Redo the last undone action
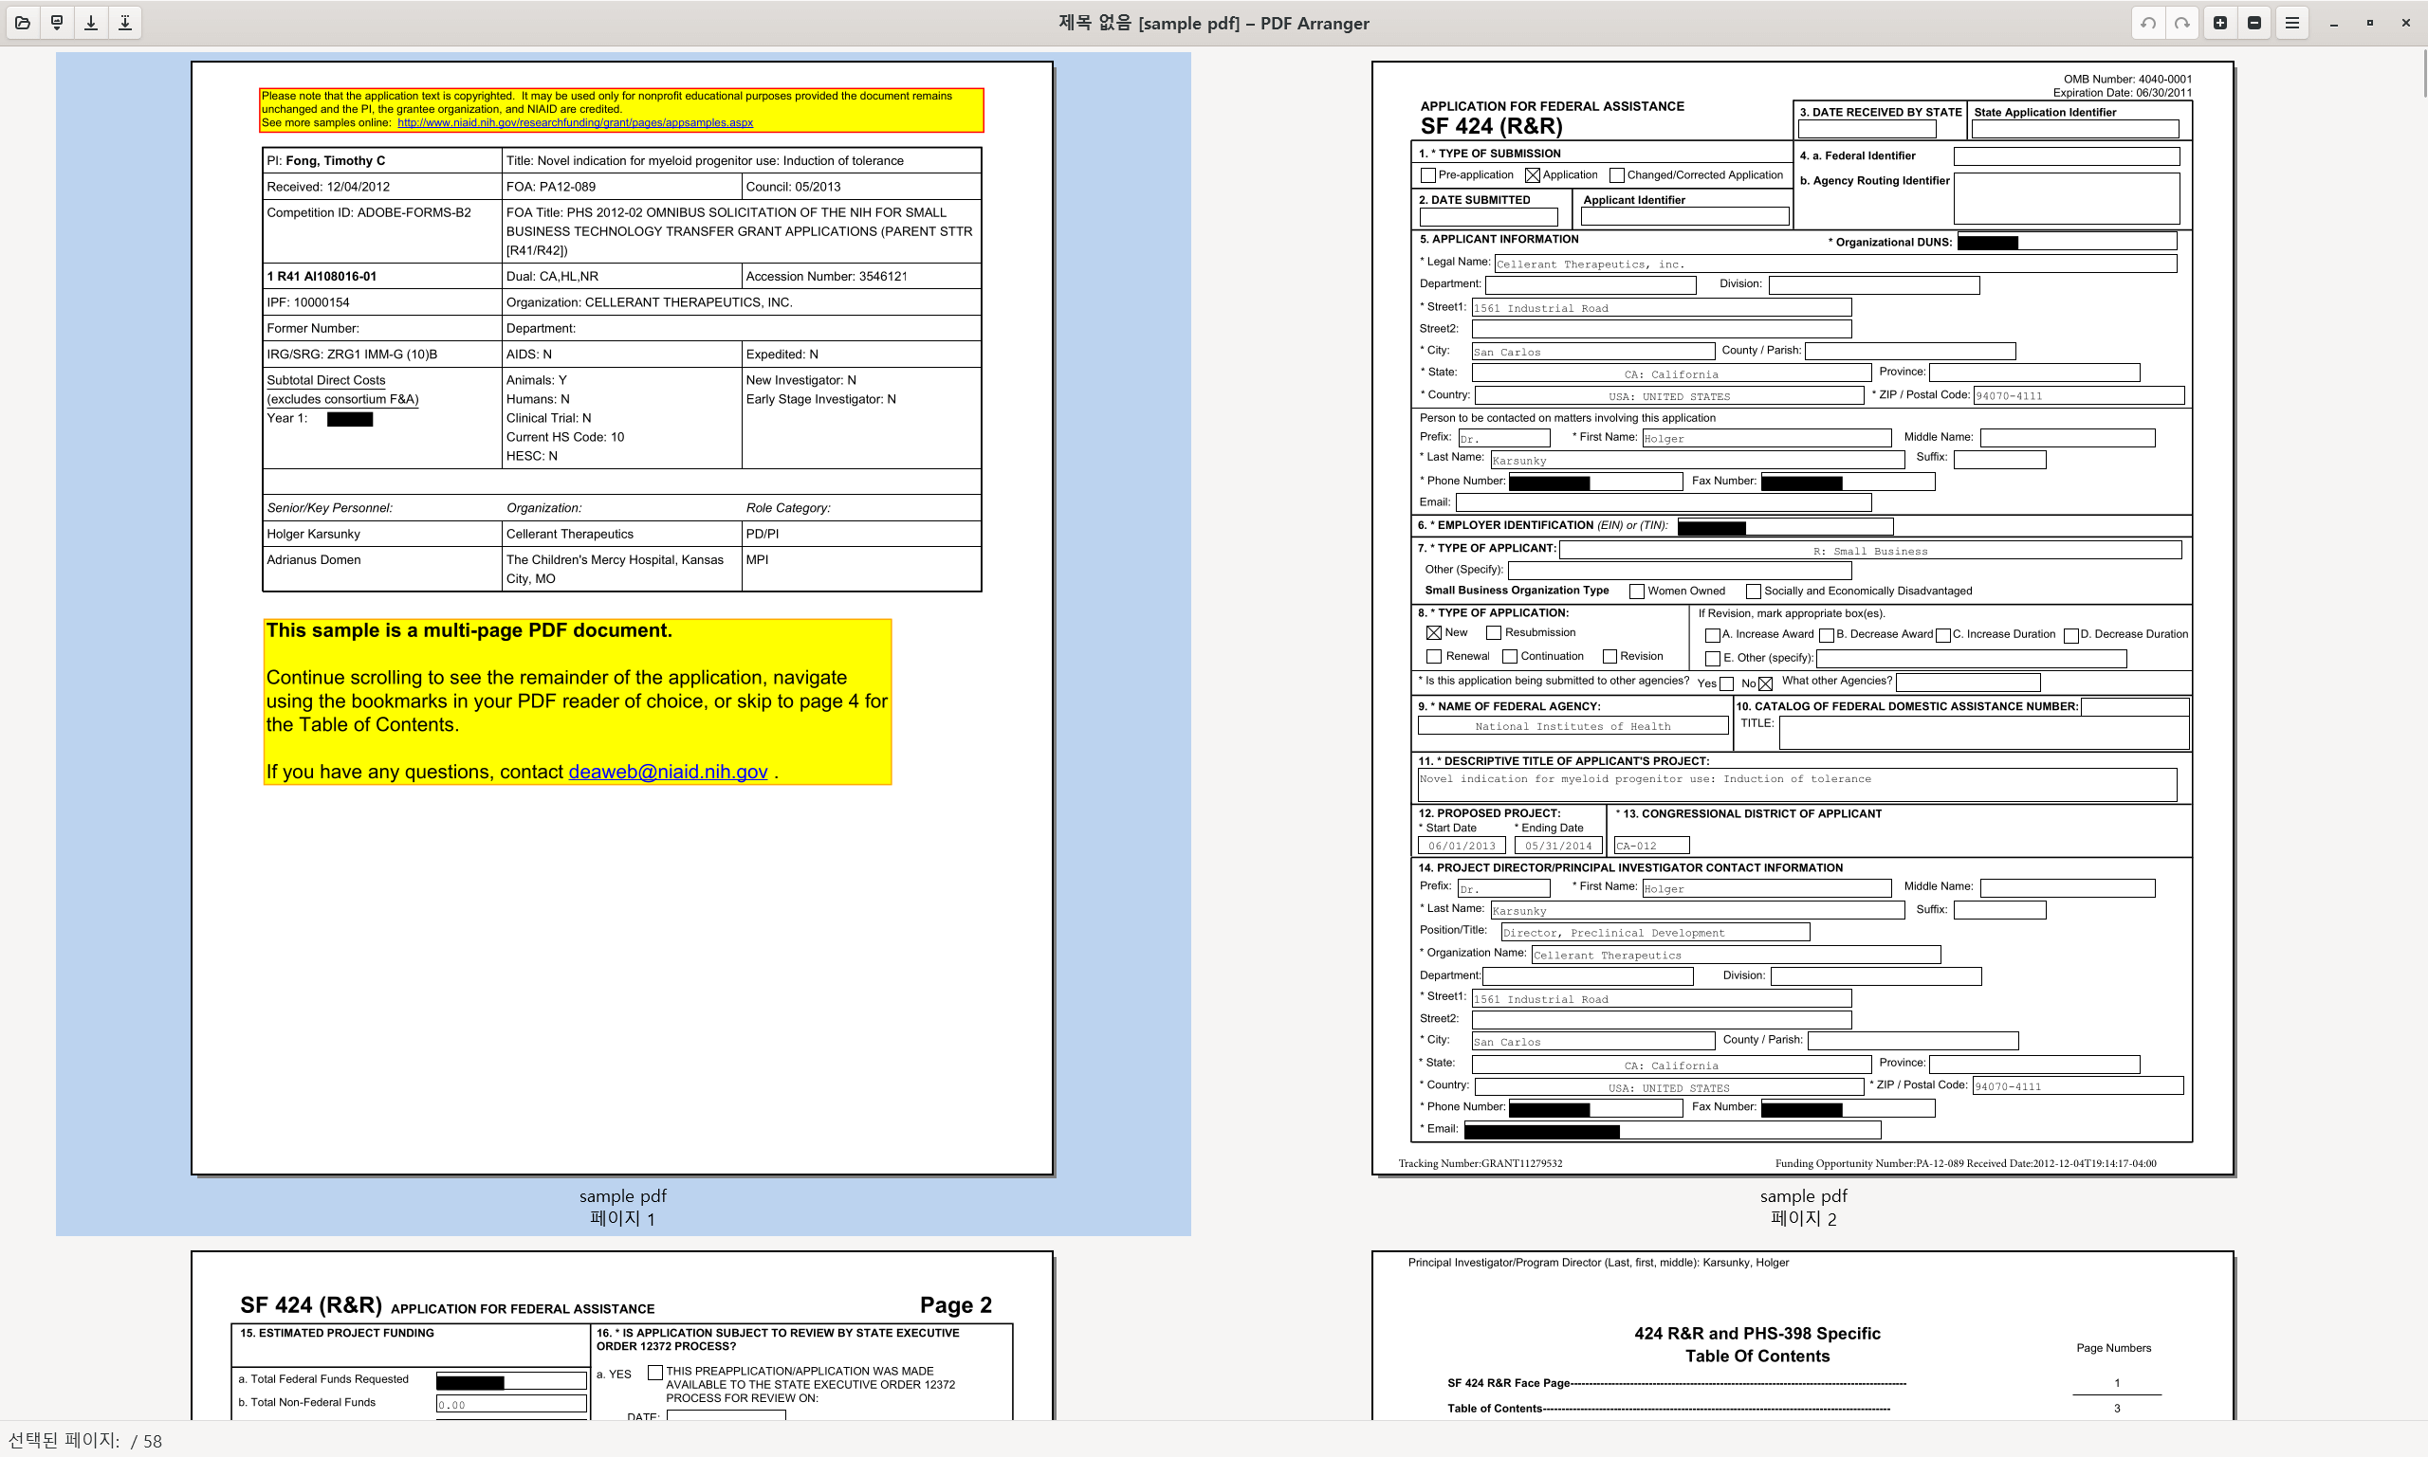Viewport: 2428px width, 1457px height. [2182, 23]
